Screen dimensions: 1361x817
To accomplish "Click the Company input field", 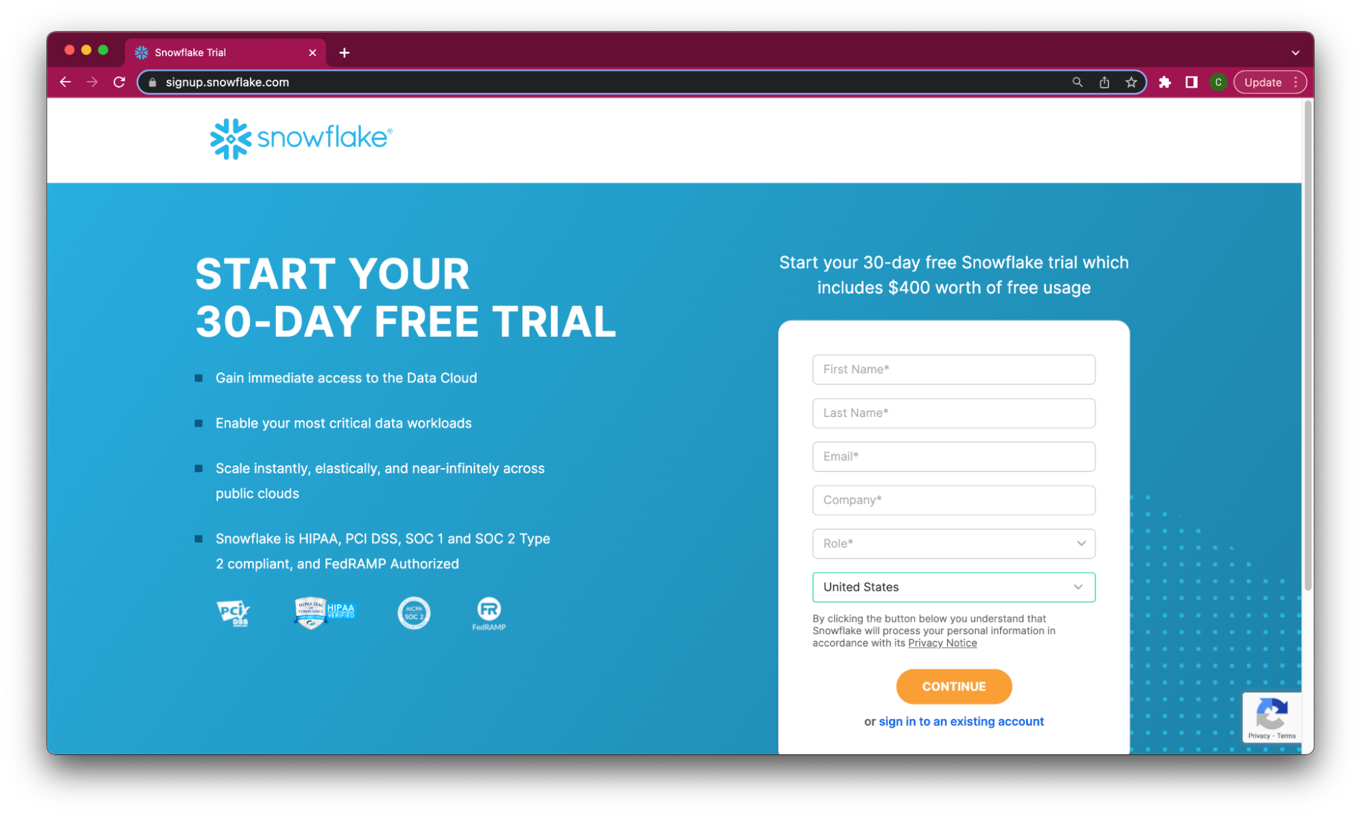I will tap(954, 499).
